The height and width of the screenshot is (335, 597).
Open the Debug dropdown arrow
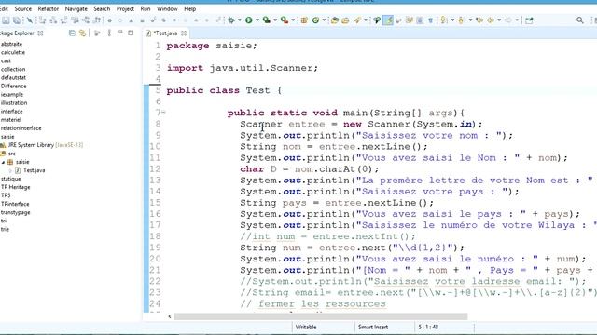240,20
